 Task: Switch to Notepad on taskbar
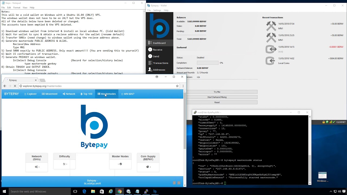point(137,191)
